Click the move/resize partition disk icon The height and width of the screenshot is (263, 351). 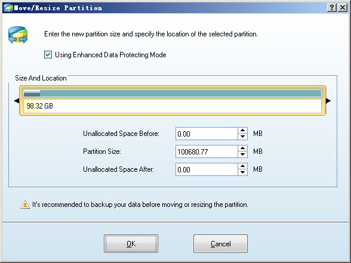pos(18,35)
